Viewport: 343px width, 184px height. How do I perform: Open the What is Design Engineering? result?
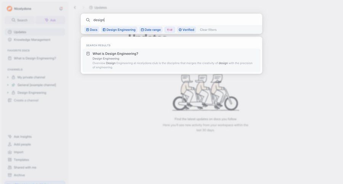pos(171,60)
